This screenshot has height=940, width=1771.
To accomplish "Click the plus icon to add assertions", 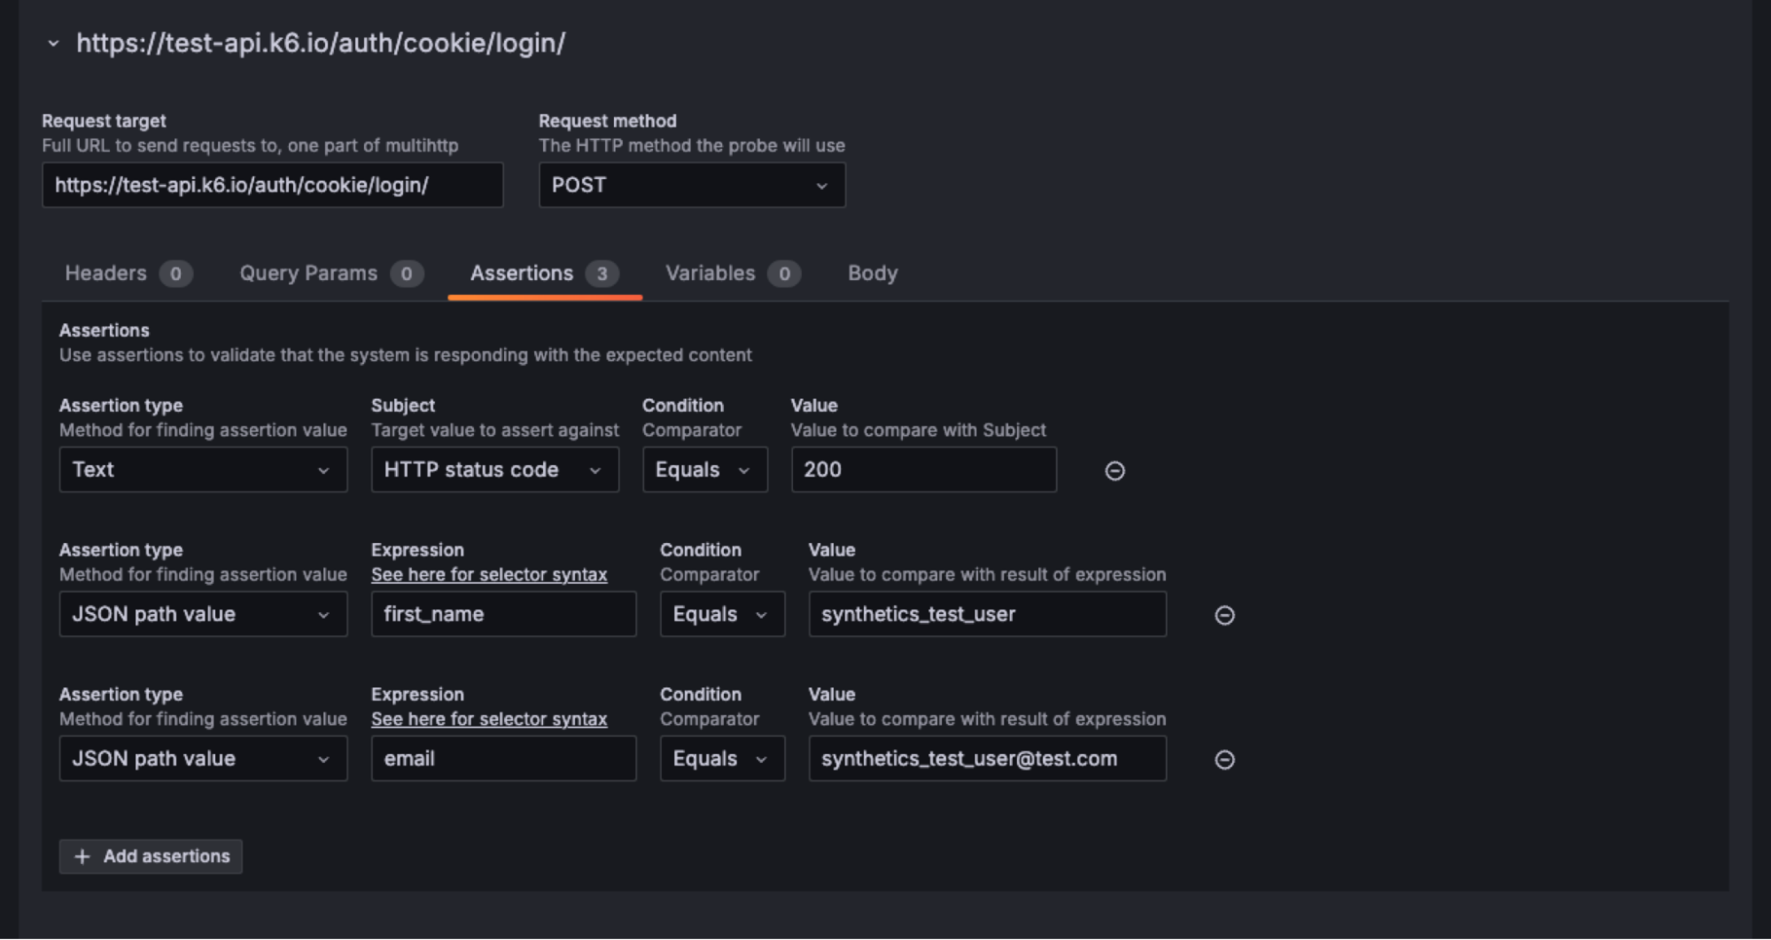I will (x=83, y=856).
